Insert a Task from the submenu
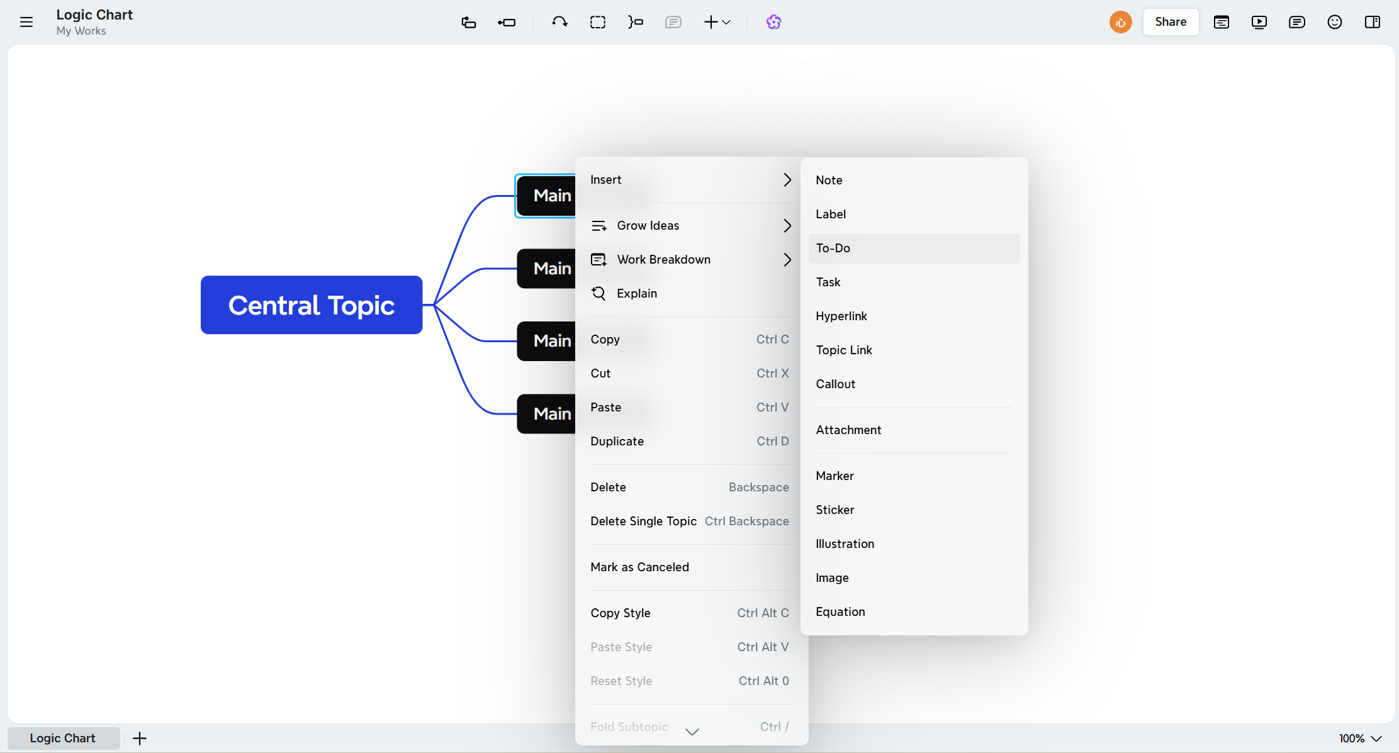This screenshot has width=1399, height=753. click(x=914, y=282)
